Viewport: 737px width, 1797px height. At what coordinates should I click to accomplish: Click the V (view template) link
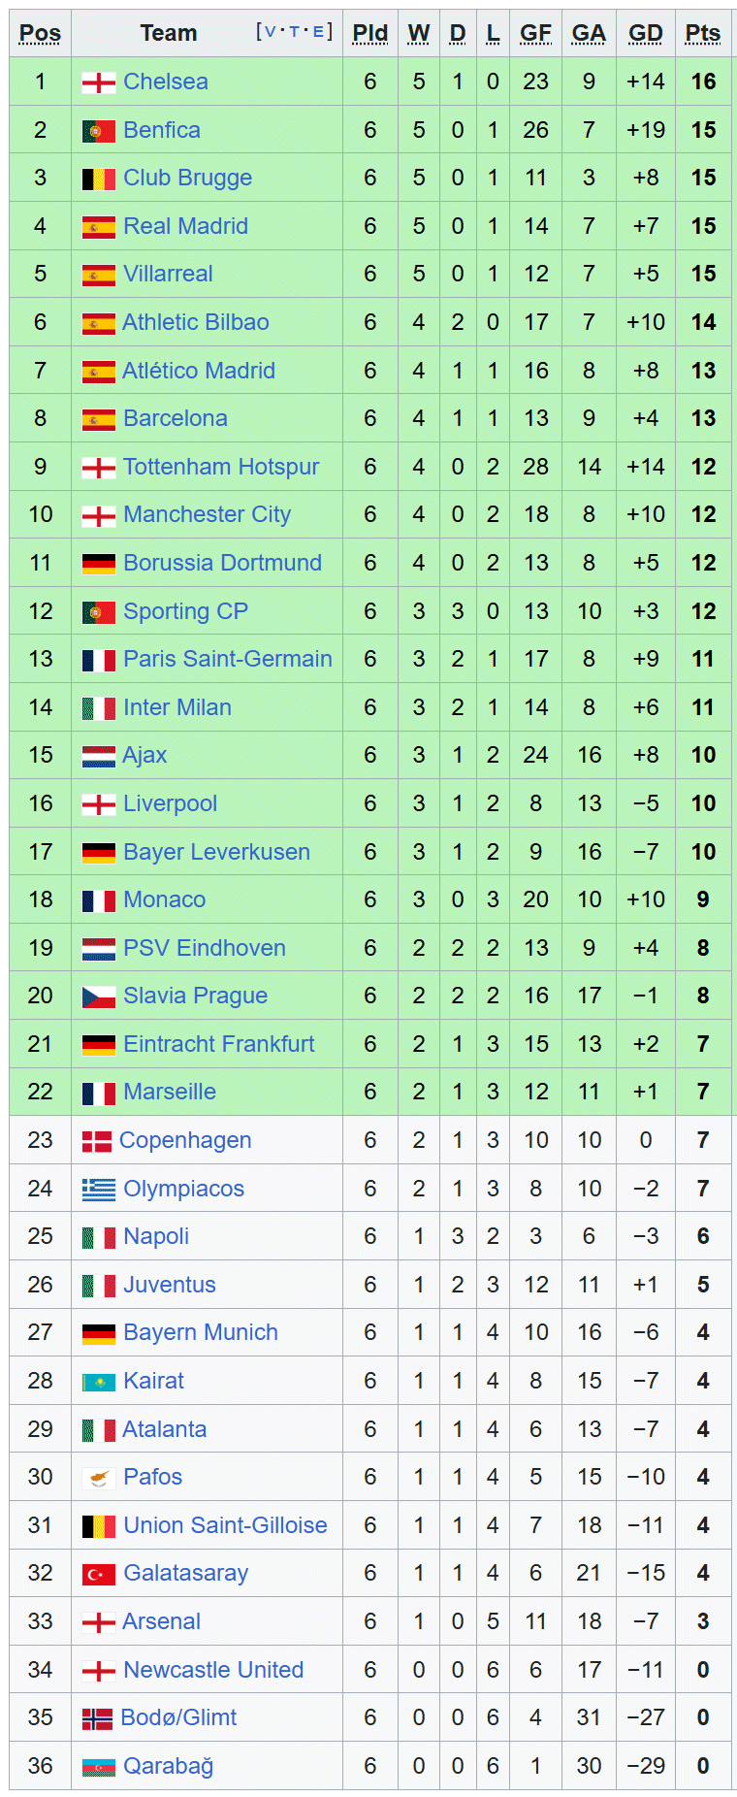[270, 32]
